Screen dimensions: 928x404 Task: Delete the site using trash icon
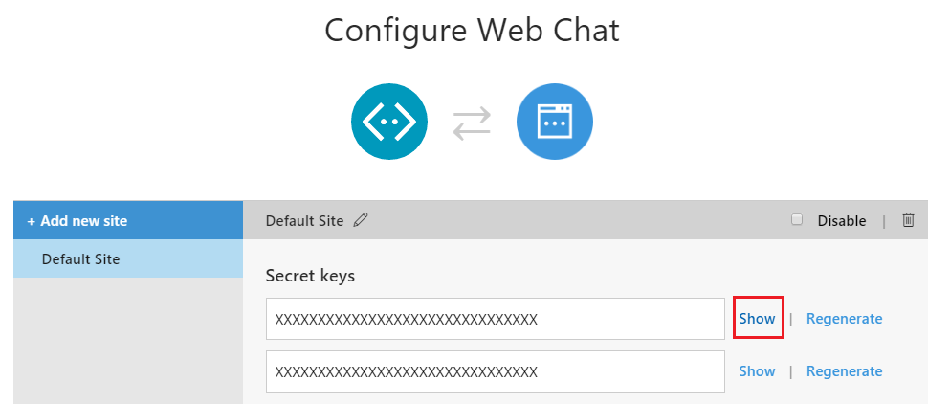click(908, 220)
